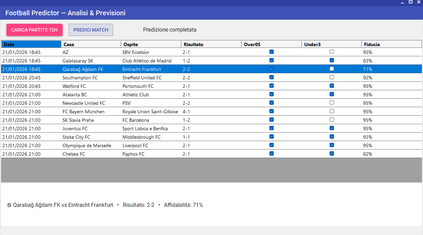Click the Royale Union Saint-Gilloise cell
Screen dimensions: 423x235
151,112
